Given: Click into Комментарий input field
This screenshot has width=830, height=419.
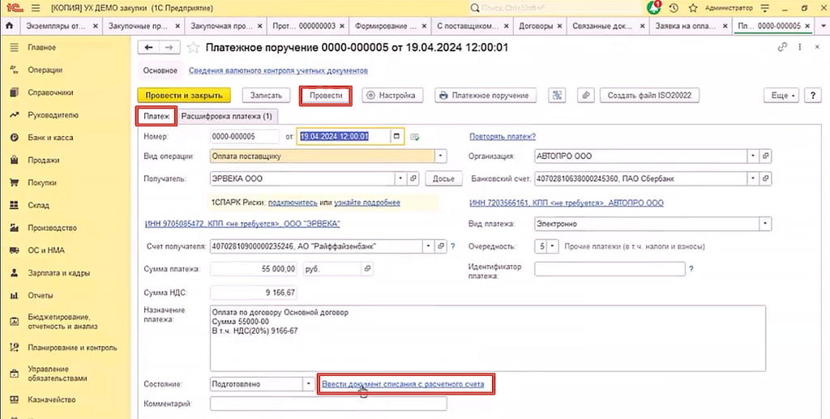Looking at the screenshot, I should pos(328,404).
